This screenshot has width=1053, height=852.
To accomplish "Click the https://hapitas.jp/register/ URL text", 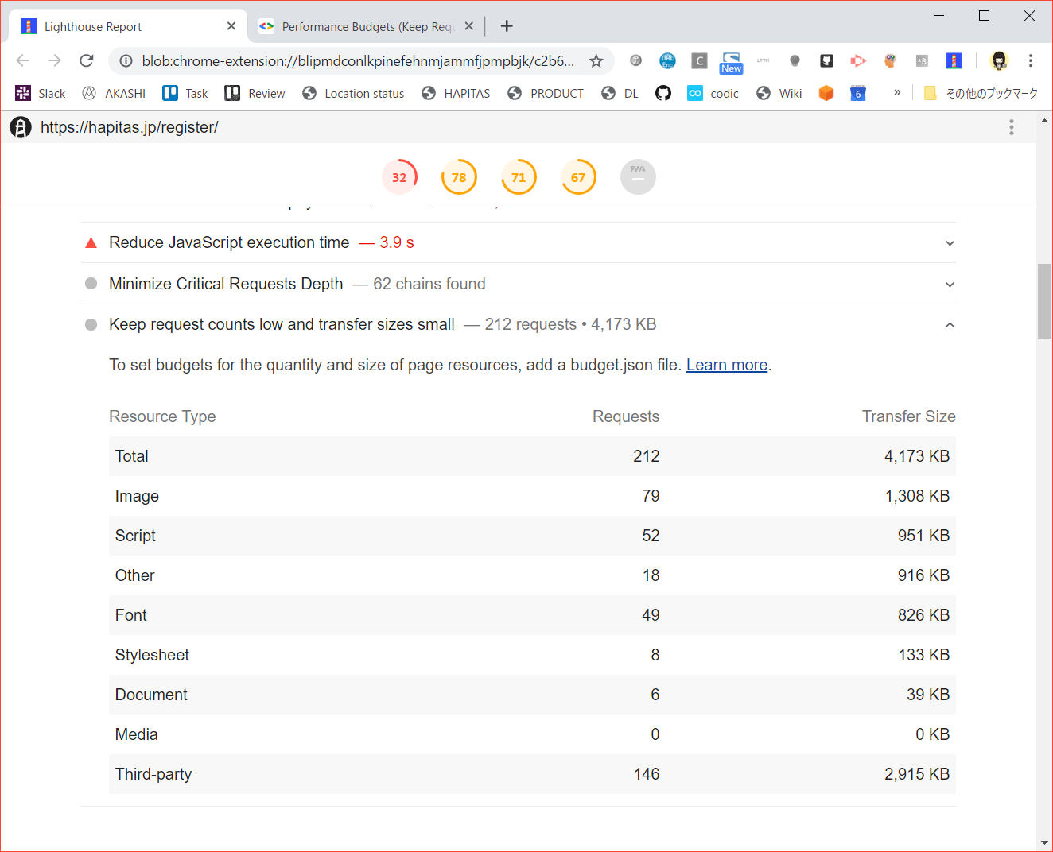I will pos(129,127).
